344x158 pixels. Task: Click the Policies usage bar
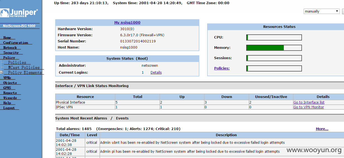pyautogui.click(x=274, y=68)
